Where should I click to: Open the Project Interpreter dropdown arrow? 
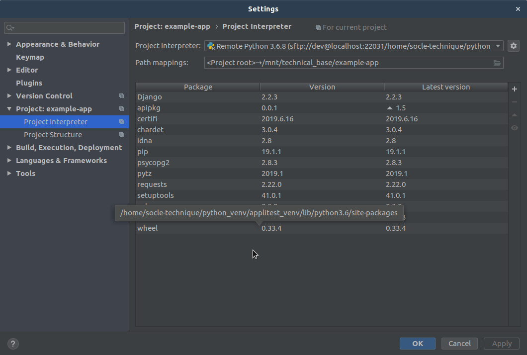[x=498, y=46]
